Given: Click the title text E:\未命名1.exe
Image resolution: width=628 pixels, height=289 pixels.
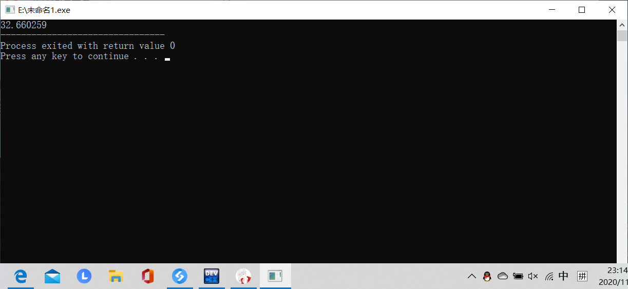Looking at the screenshot, I should tap(44, 10).
